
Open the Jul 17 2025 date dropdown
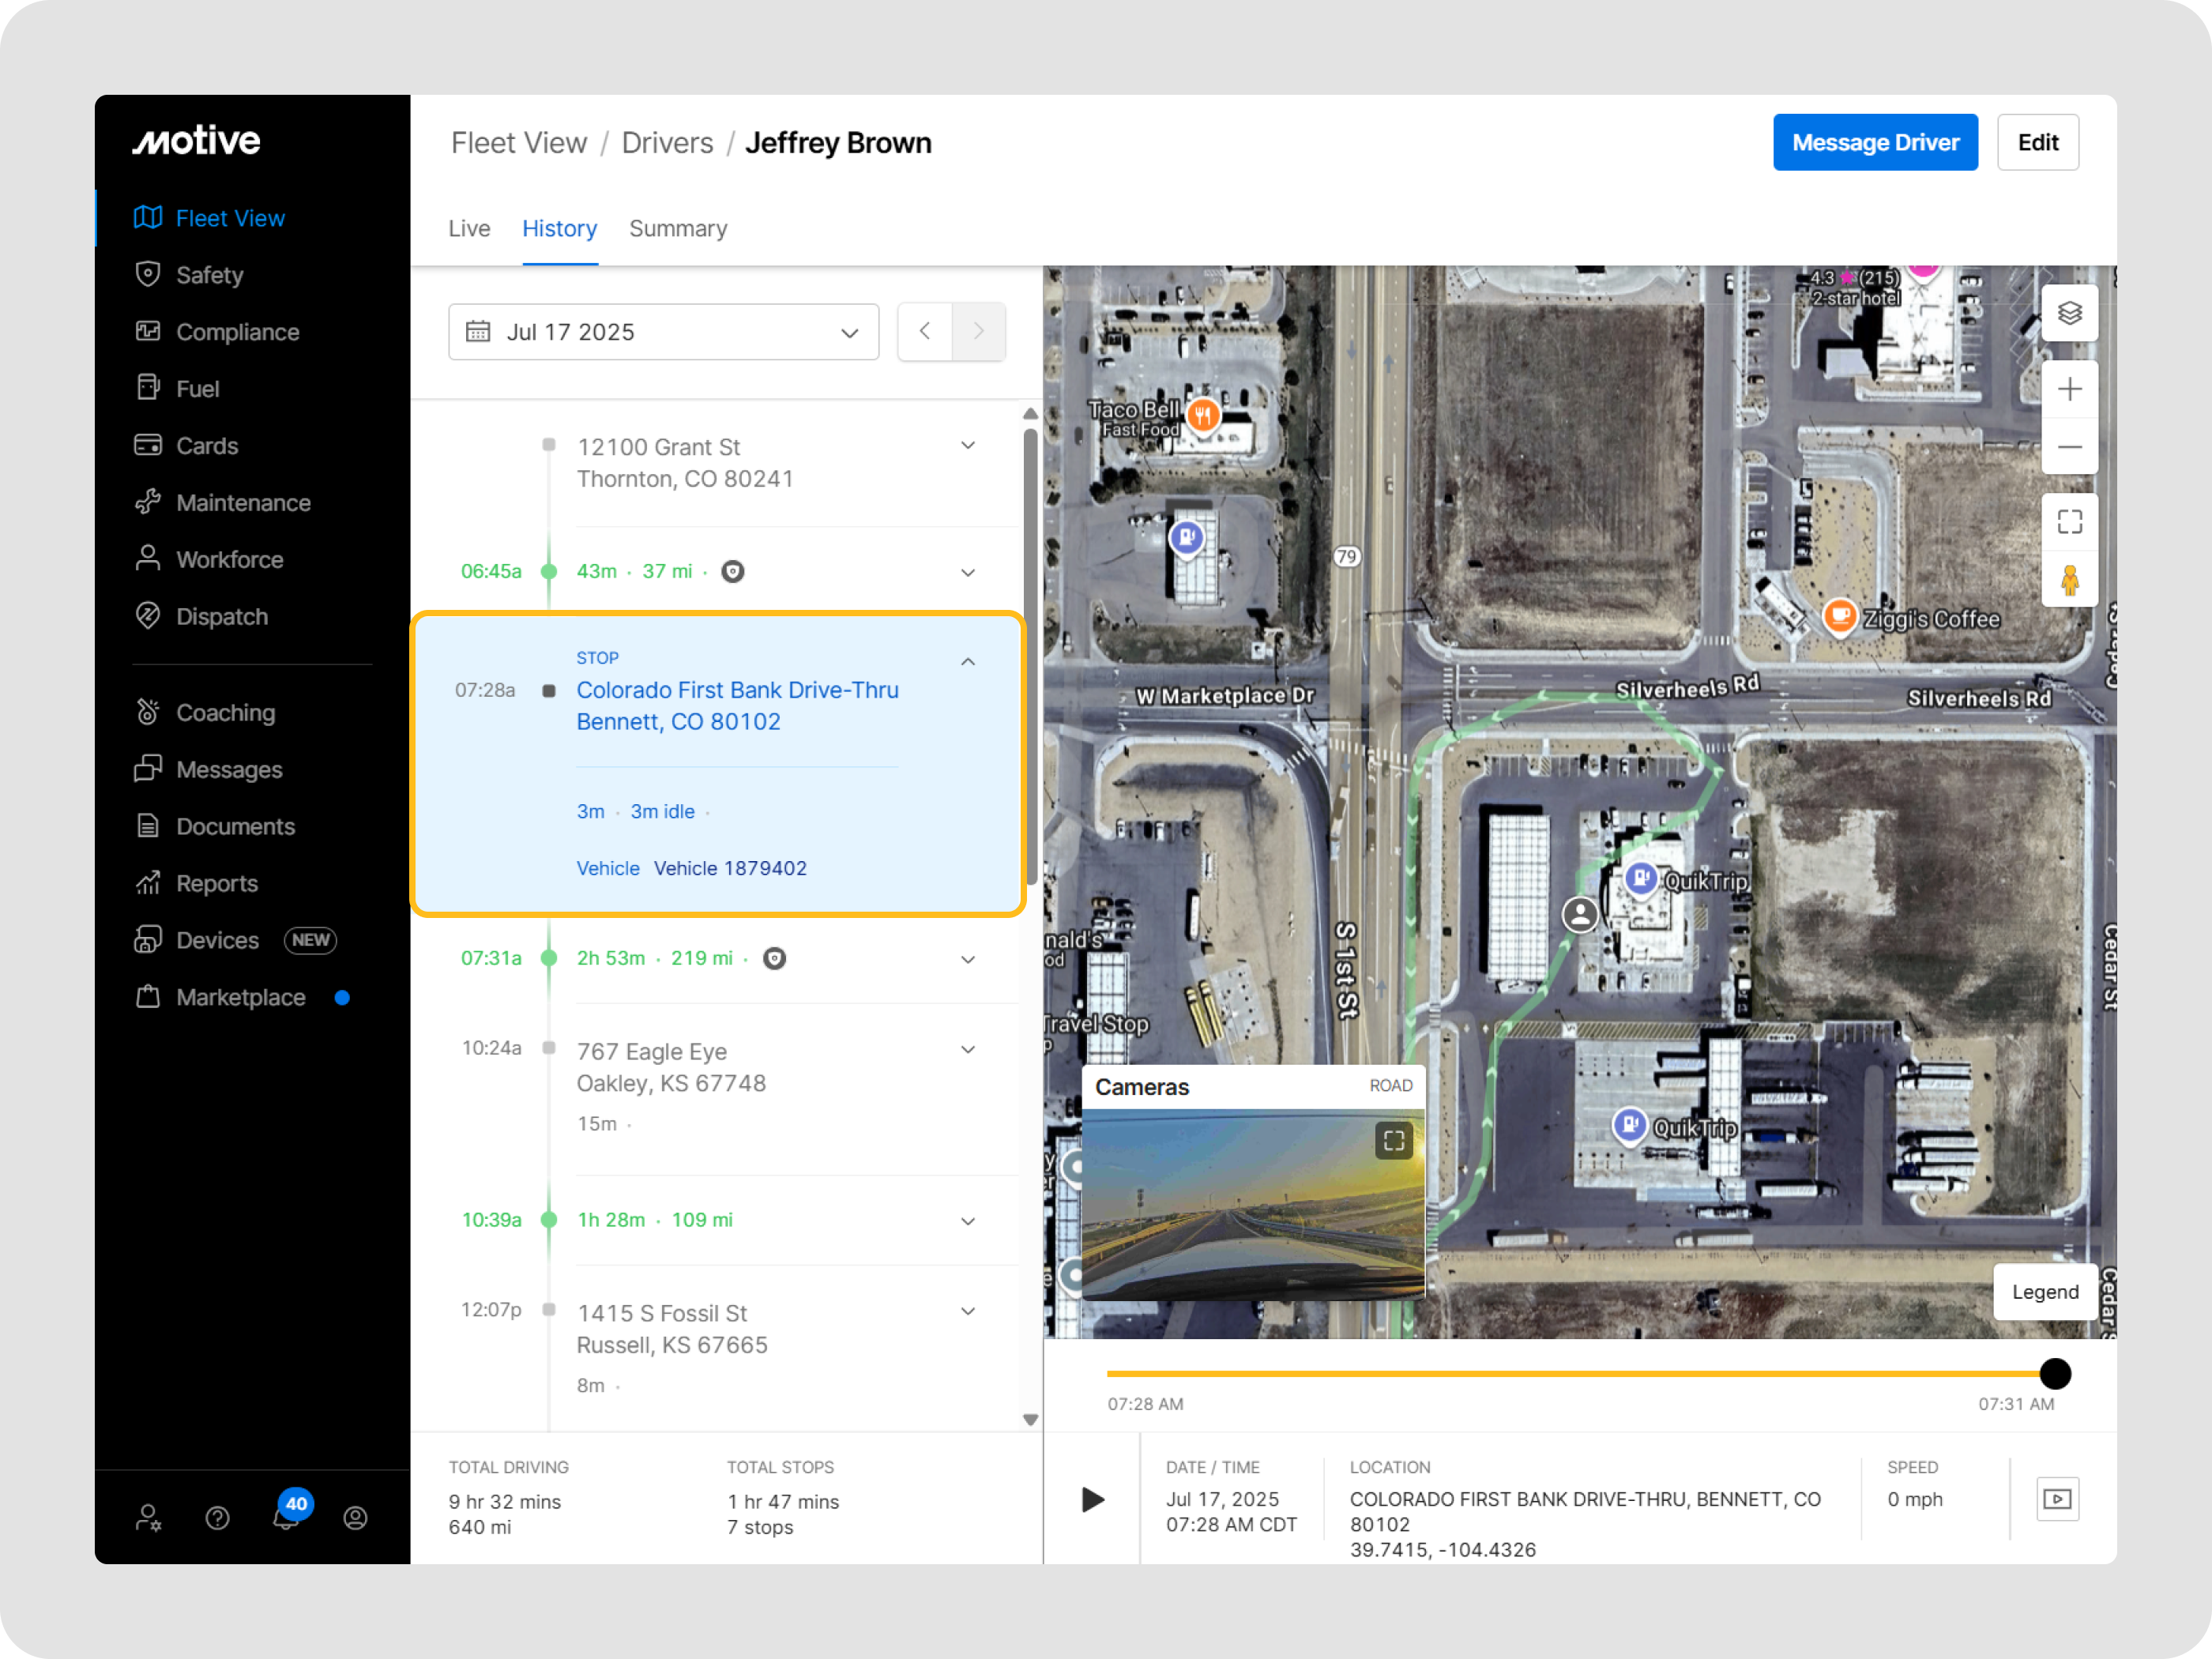click(x=663, y=332)
